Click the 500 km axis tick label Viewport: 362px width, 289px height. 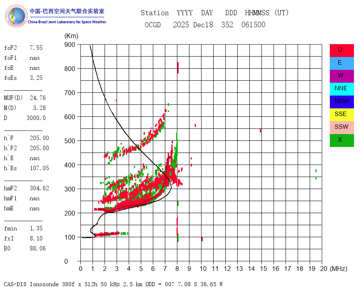click(x=70, y=141)
